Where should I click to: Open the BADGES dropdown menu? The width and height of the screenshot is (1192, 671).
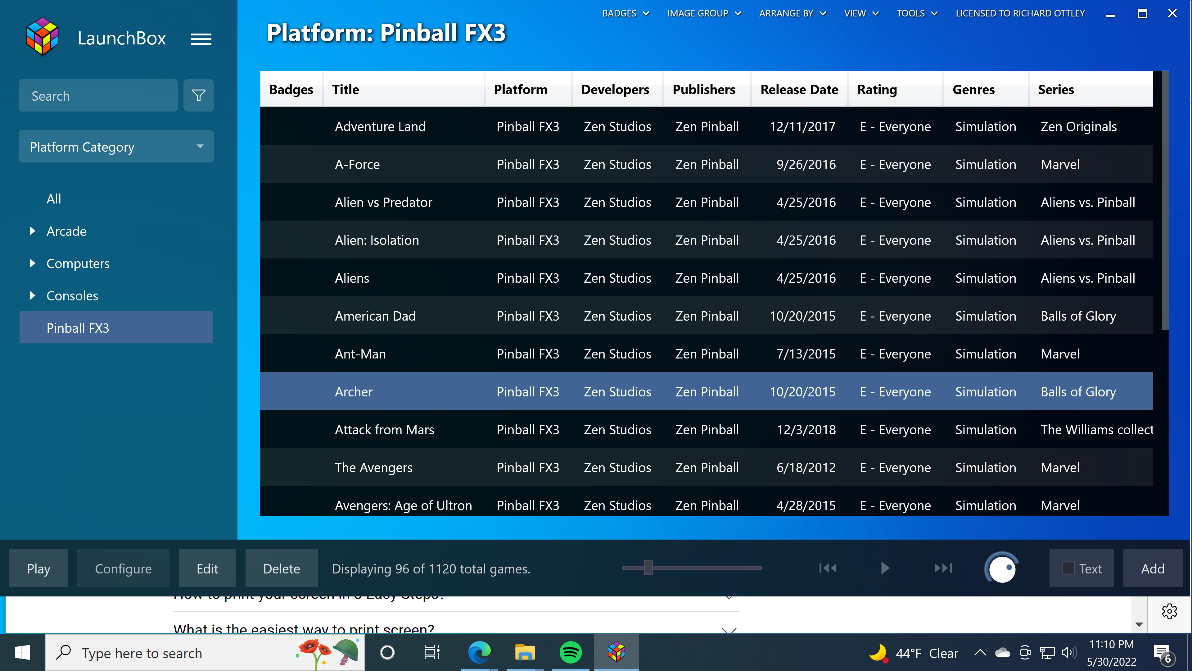625,13
